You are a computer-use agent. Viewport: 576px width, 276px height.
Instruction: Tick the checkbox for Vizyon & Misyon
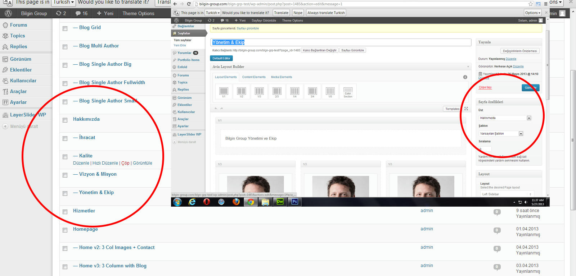point(65,175)
